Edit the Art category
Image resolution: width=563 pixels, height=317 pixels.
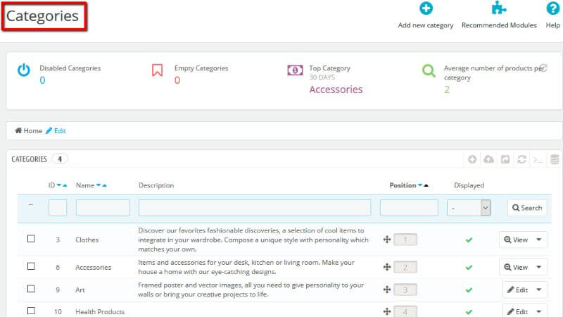click(517, 290)
